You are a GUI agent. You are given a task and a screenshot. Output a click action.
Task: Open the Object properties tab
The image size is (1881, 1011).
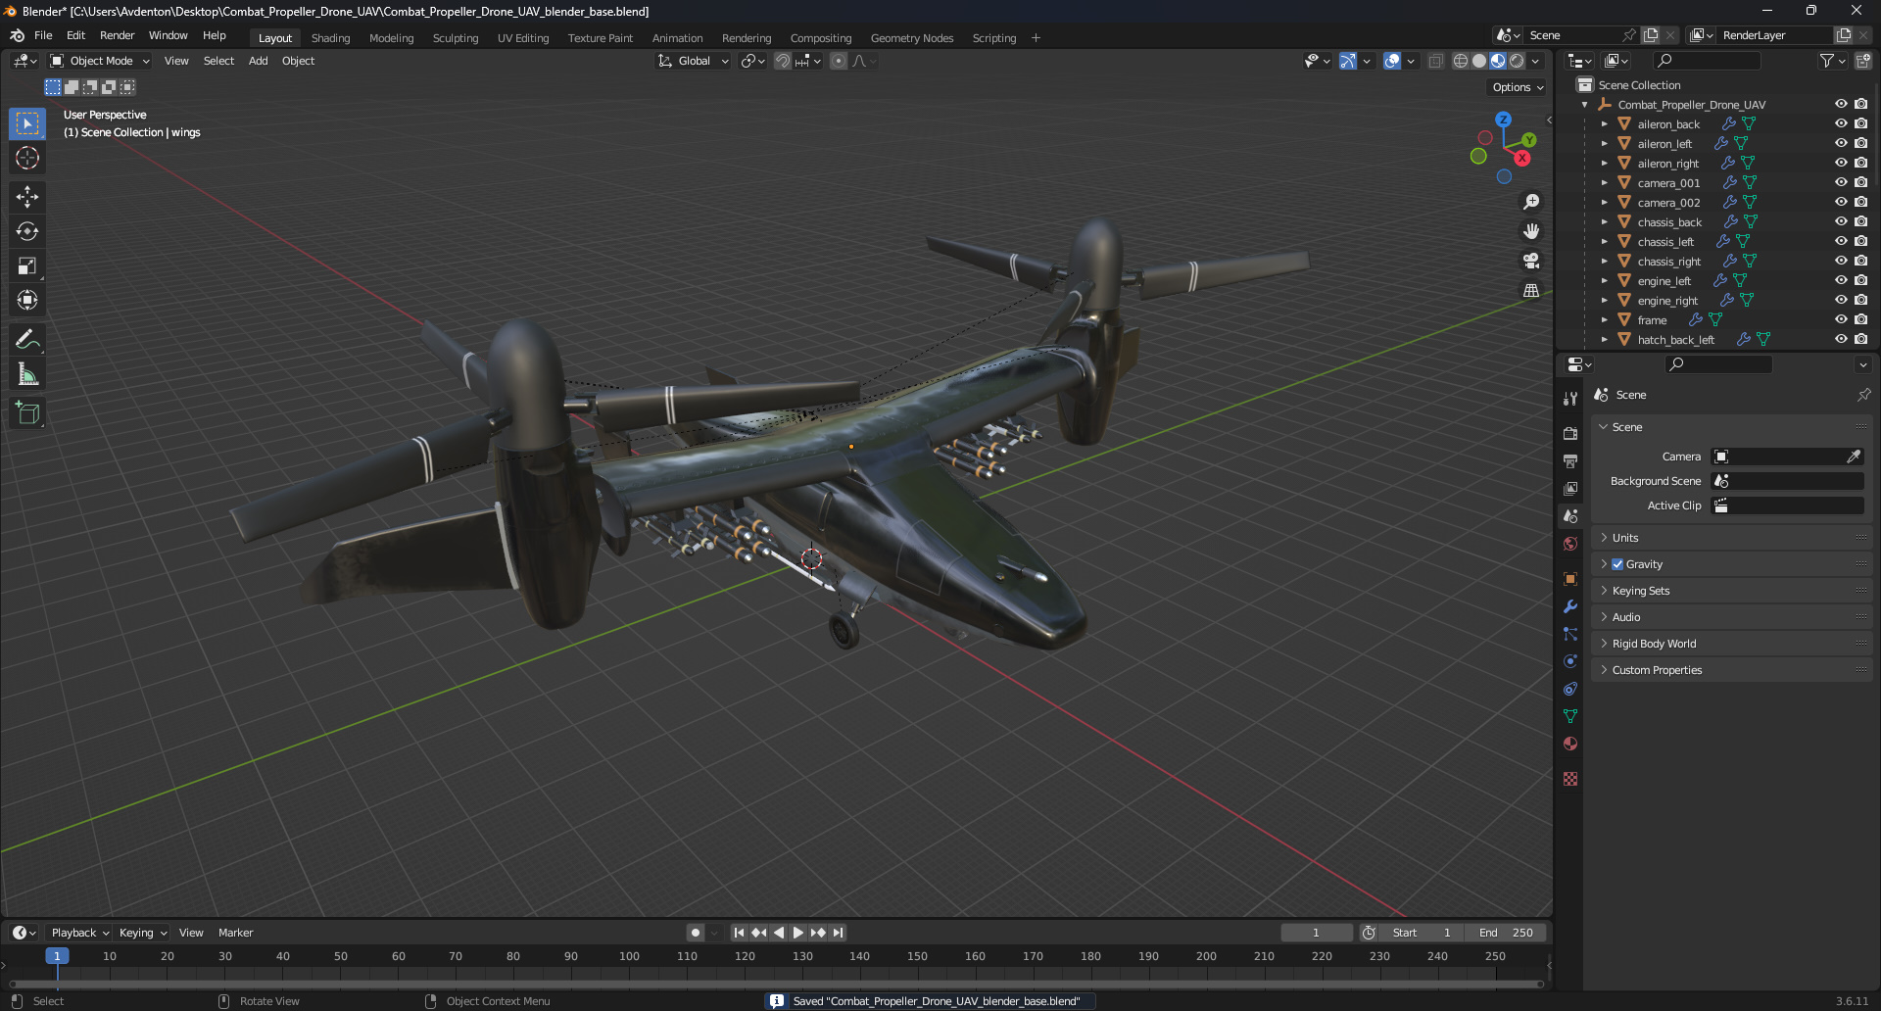(x=1570, y=579)
